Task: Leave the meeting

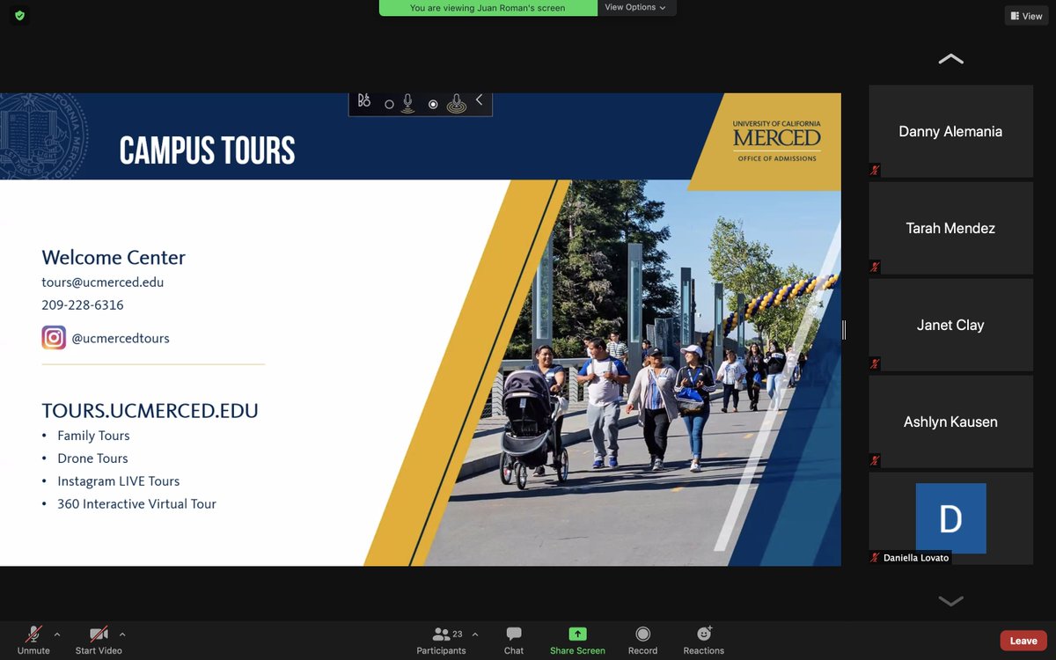Action: 1023,641
